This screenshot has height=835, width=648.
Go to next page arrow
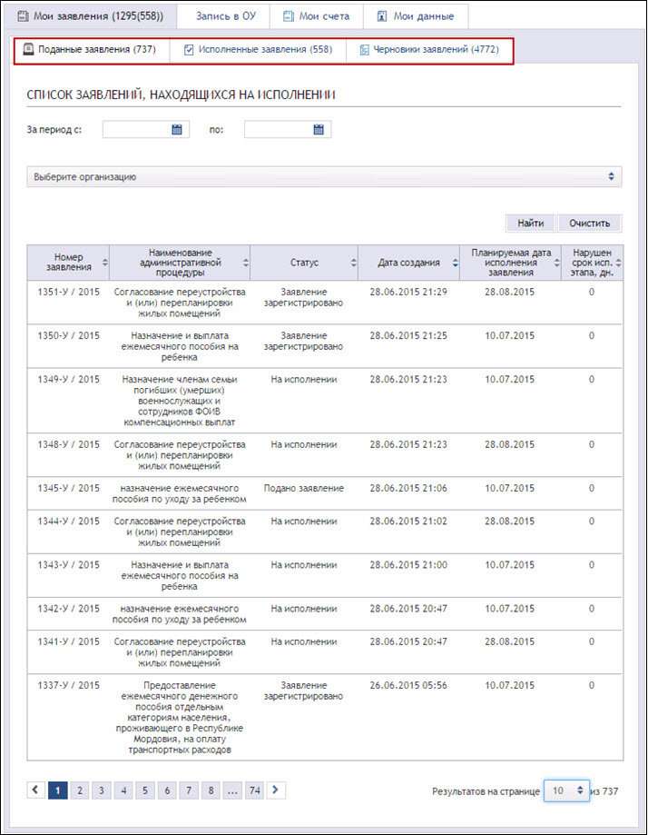click(276, 790)
